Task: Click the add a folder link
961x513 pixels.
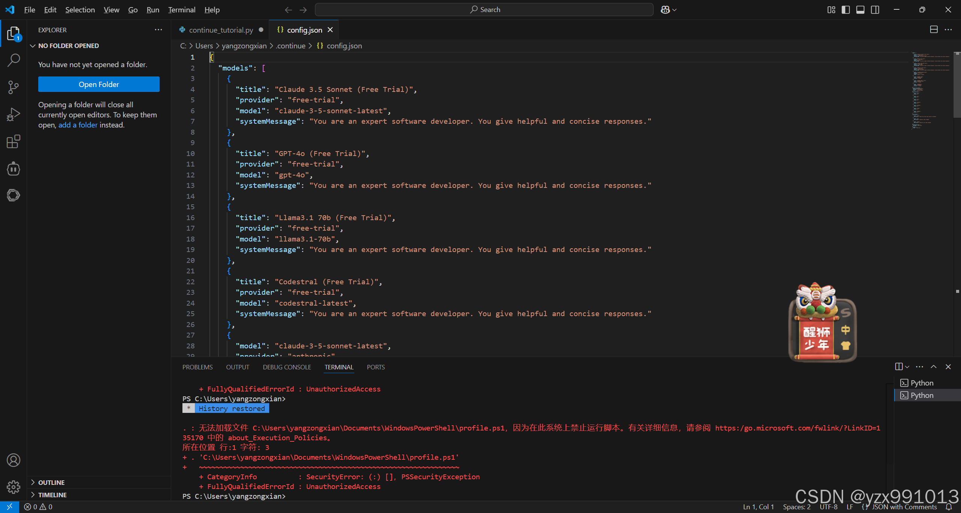Action: coord(78,125)
